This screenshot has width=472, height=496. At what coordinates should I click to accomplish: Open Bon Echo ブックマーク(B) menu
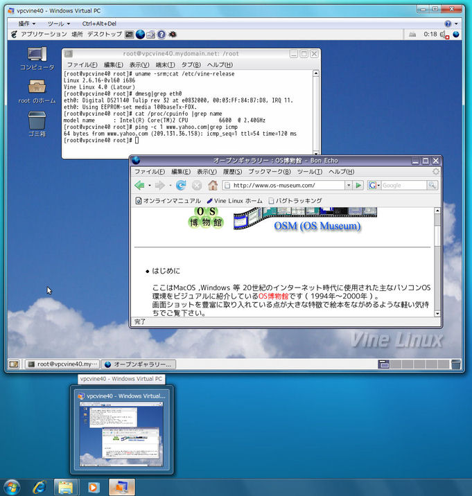coord(270,172)
